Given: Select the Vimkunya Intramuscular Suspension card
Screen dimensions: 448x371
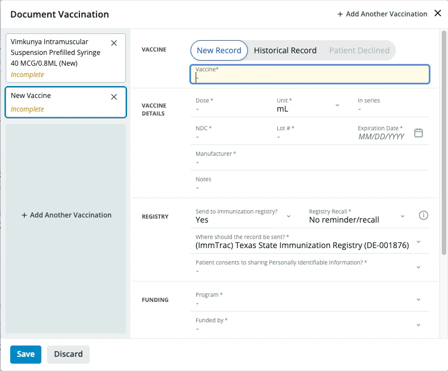Looking at the screenshot, I should point(66,58).
